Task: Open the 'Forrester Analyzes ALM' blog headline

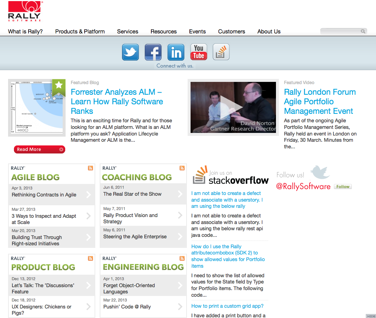Action: point(117,101)
